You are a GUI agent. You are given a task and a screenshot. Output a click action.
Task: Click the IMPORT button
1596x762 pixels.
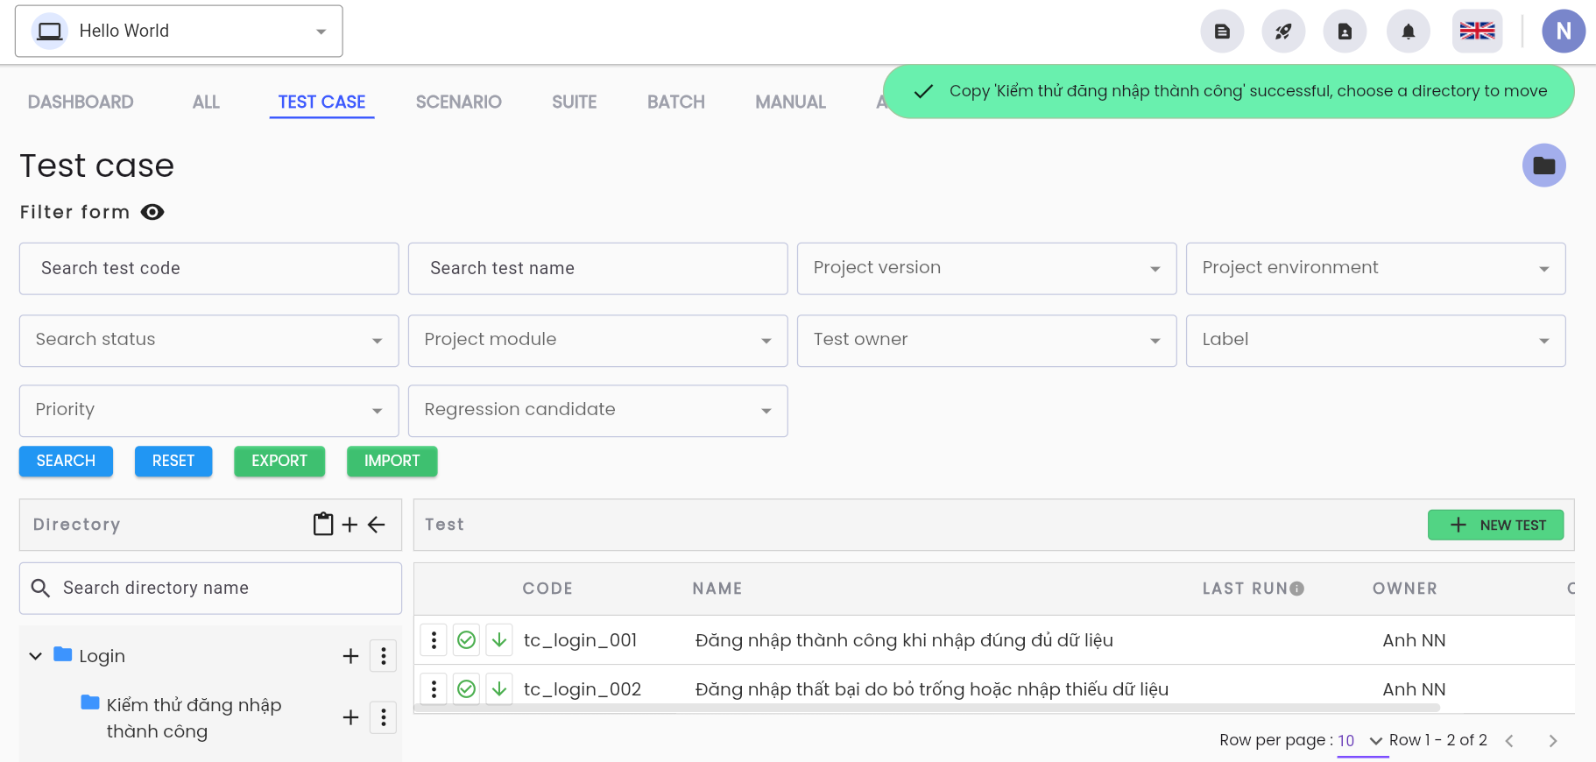(392, 461)
